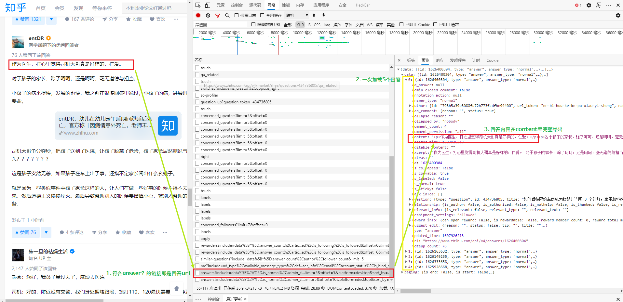Image resolution: width=623 pixels, height=302 pixels.
Task: Open DevTools settings gear icon
Action: [589, 5]
